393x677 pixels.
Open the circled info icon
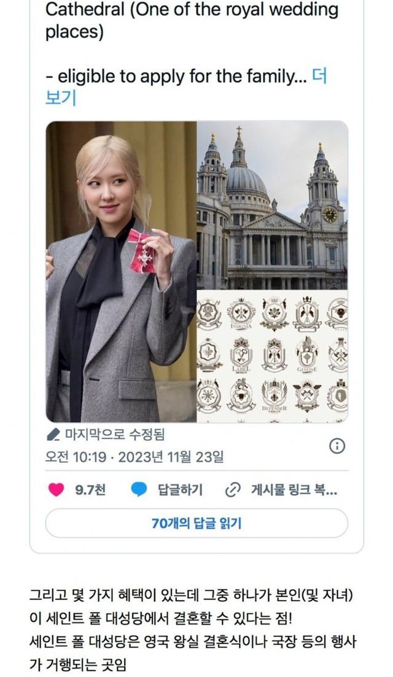[x=337, y=446]
